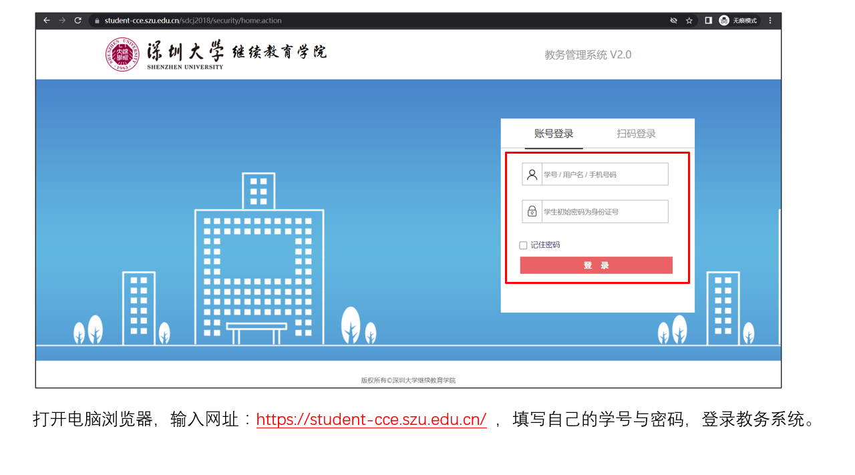Click the padlock site info icon

[97, 21]
